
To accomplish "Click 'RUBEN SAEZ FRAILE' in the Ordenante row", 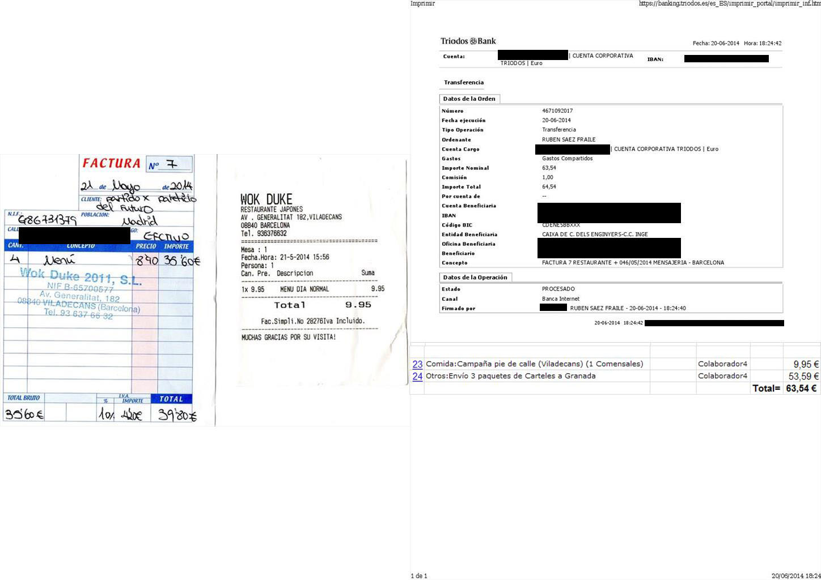I will click(569, 140).
